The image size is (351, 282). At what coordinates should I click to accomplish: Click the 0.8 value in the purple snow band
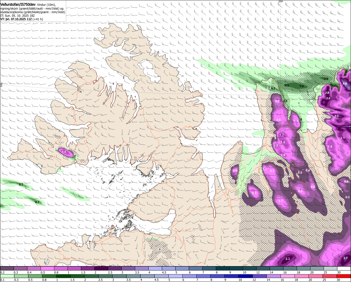(279, 120)
